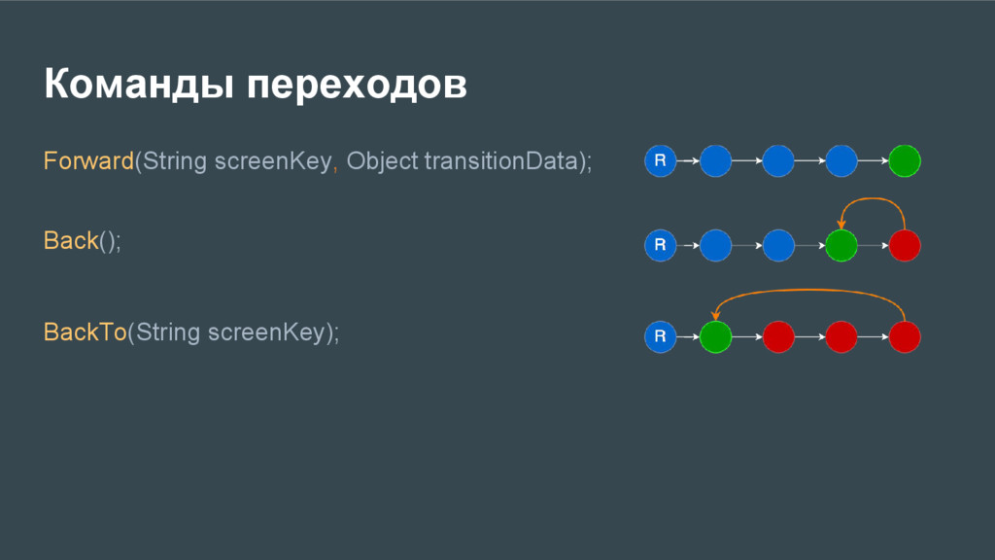Click the orange BackTo keyword
Image resolution: width=995 pixels, height=560 pixels.
click(86, 332)
